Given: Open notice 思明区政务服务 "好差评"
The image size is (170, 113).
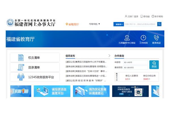Looking at the screenshot, I should (86, 81).
